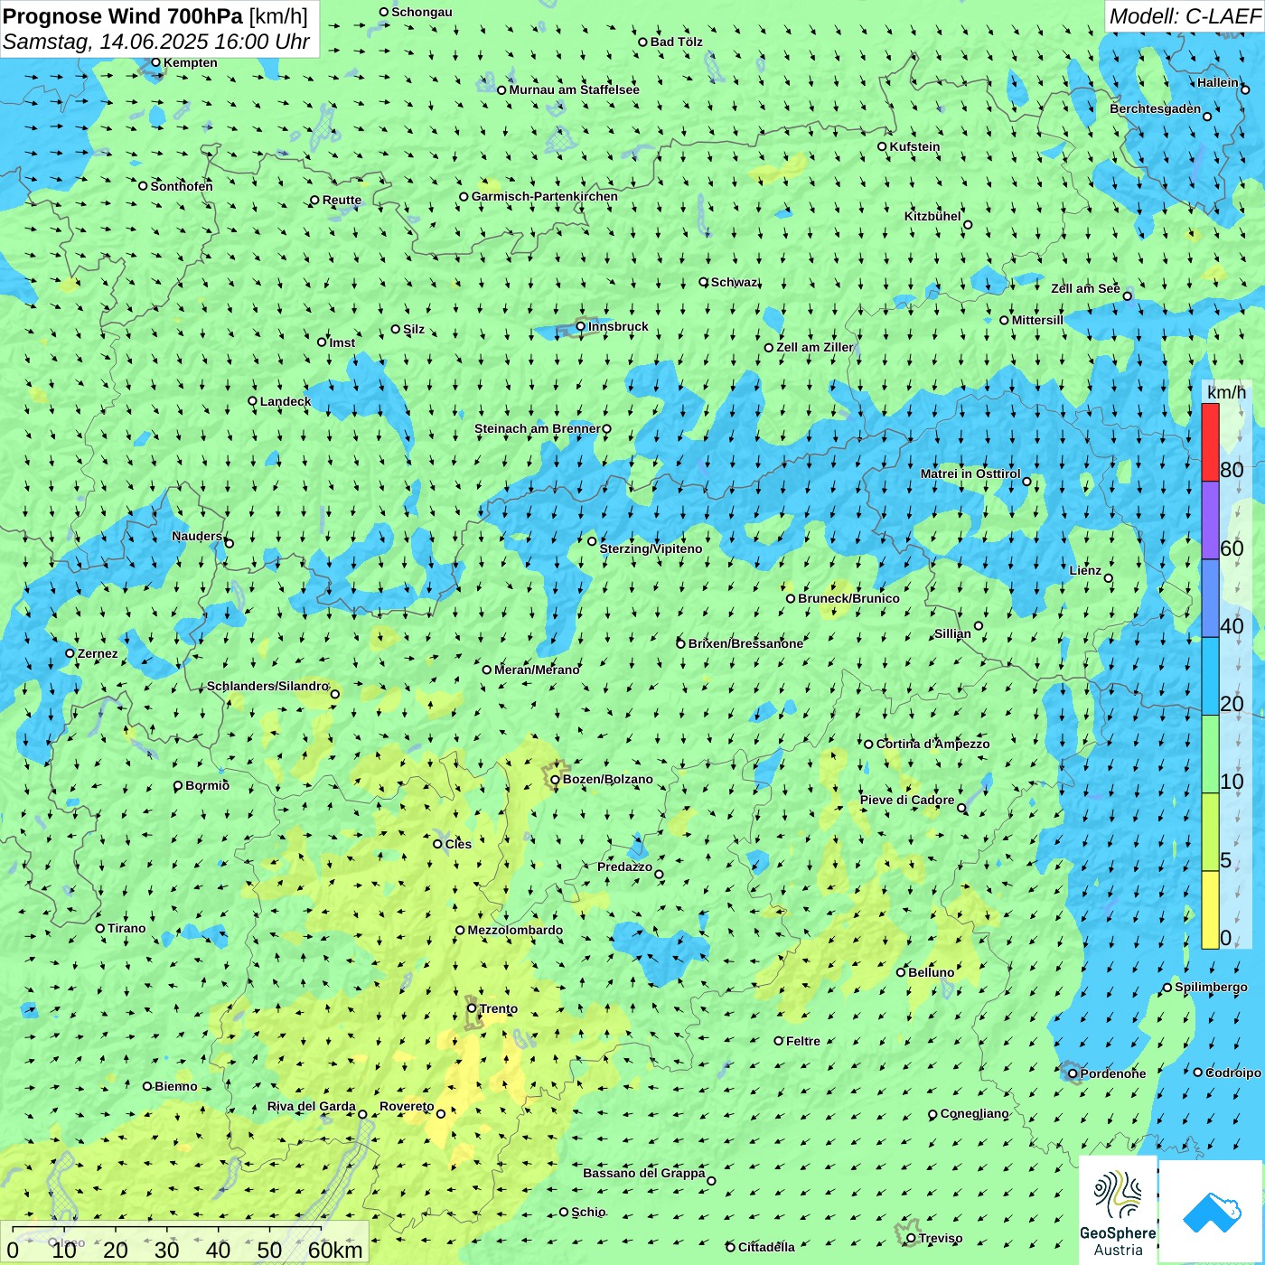Click the Innsbruck city marker circle

coord(581,326)
